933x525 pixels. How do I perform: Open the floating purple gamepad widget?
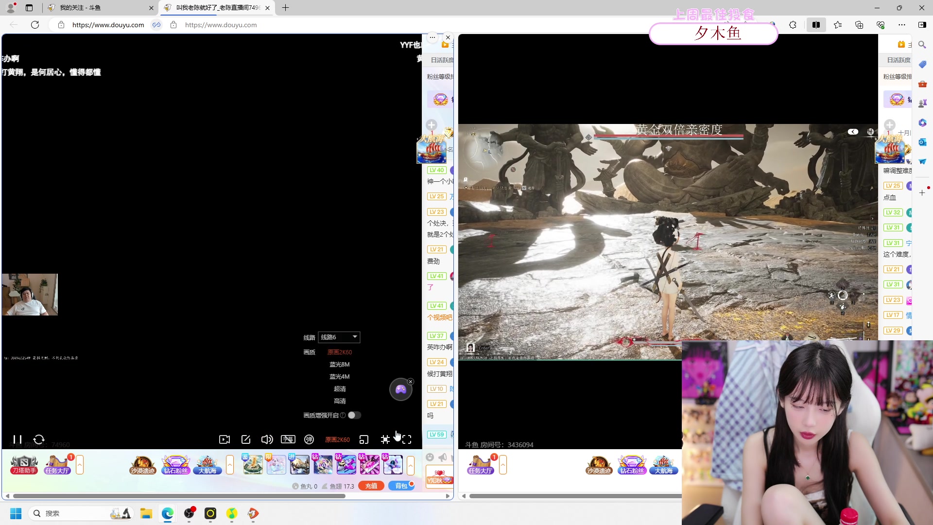tap(401, 389)
